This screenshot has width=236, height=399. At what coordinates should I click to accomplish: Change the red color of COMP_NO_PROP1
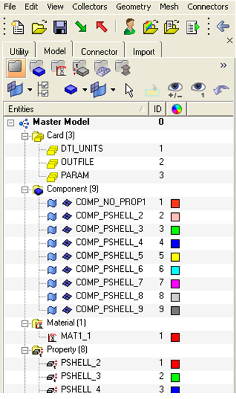[175, 203]
